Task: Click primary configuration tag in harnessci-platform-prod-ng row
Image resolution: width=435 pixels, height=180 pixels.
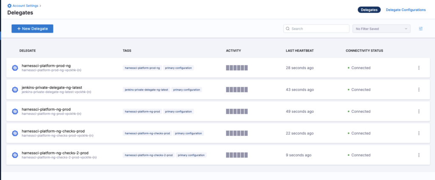Action: click(178, 68)
